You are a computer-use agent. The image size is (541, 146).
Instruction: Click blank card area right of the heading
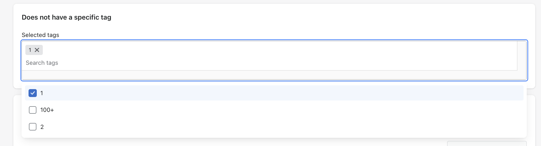coord(317,17)
